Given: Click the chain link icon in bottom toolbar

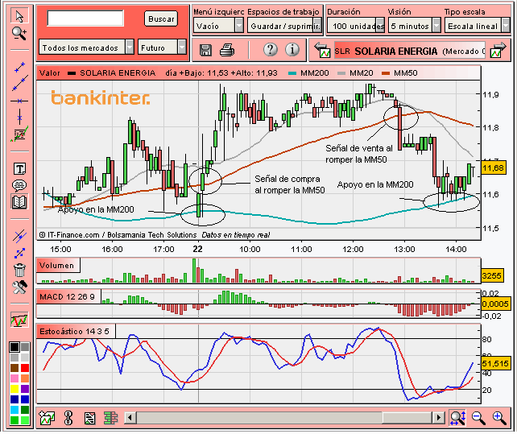Looking at the screenshot, I should [x=68, y=418].
